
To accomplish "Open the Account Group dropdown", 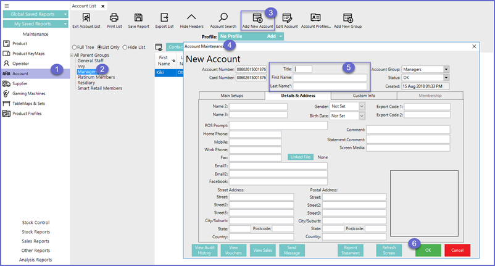I will point(446,69).
